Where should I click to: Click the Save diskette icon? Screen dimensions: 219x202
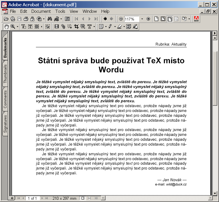point(19,19)
